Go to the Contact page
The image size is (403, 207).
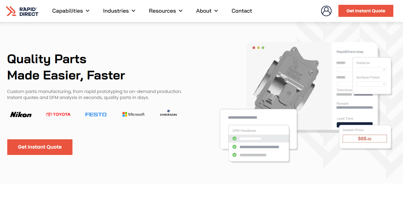coord(241,11)
